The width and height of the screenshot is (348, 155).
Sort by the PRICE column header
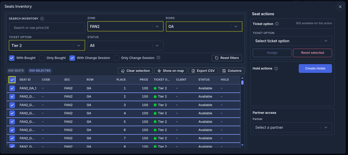pyautogui.click(x=144, y=80)
